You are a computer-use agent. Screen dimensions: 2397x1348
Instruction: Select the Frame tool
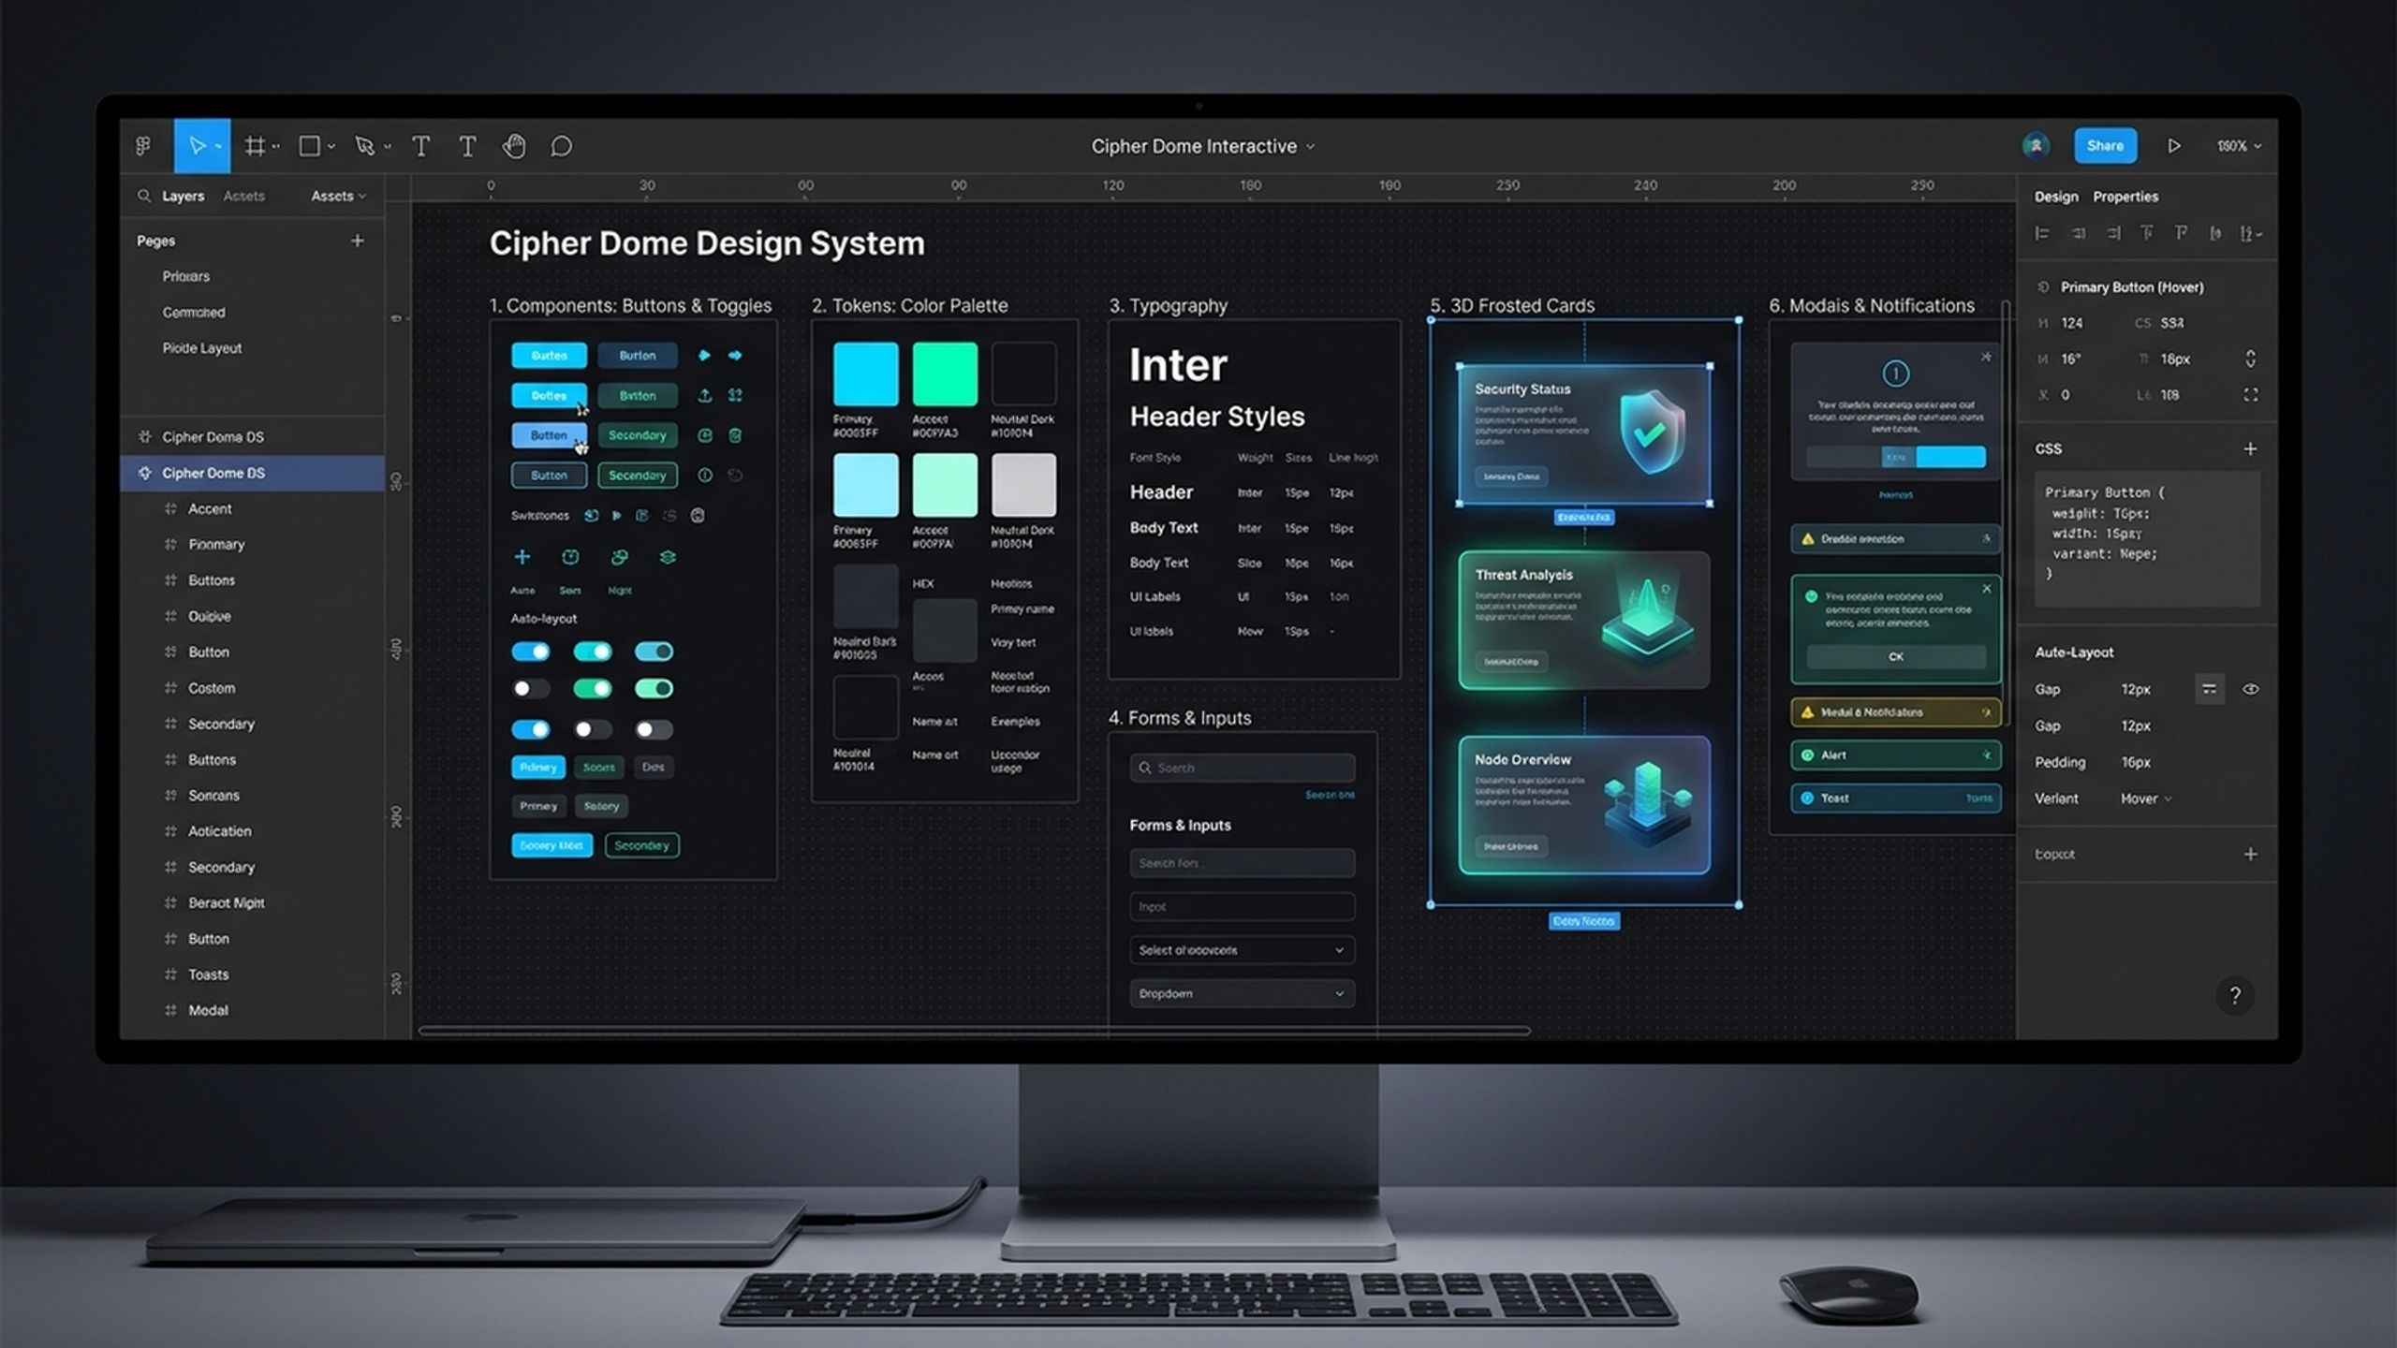tap(254, 146)
